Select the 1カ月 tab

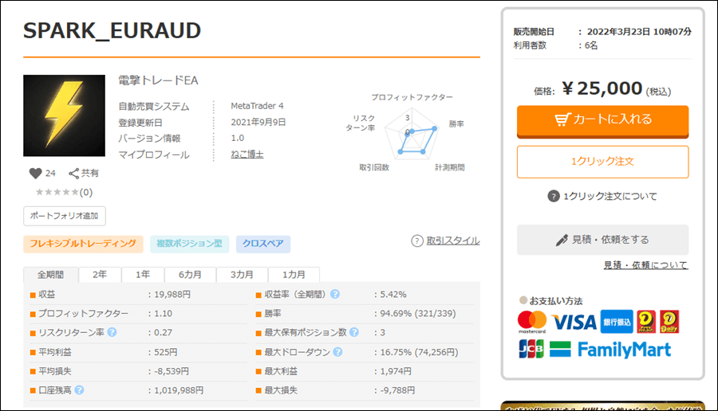click(x=294, y=274)
